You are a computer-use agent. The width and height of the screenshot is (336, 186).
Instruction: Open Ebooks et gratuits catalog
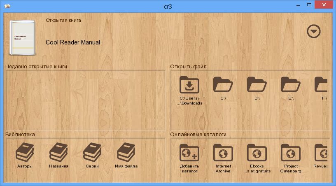pos(257,153)
